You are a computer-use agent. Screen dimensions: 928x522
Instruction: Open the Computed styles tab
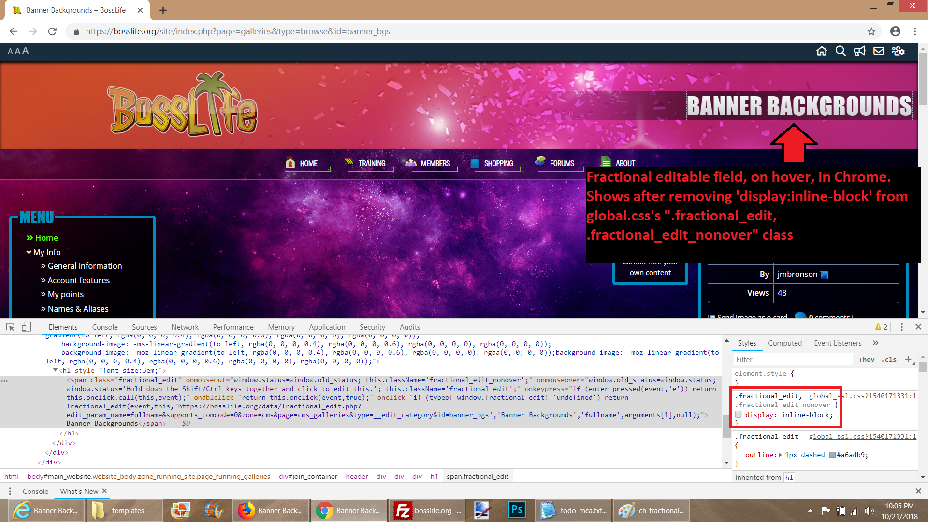click(x=784, y=343)
